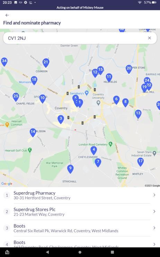Viewport: 160px width, 257px height.
Task: Select pharmacy pin 14 on map
Action: pos(33,132)
